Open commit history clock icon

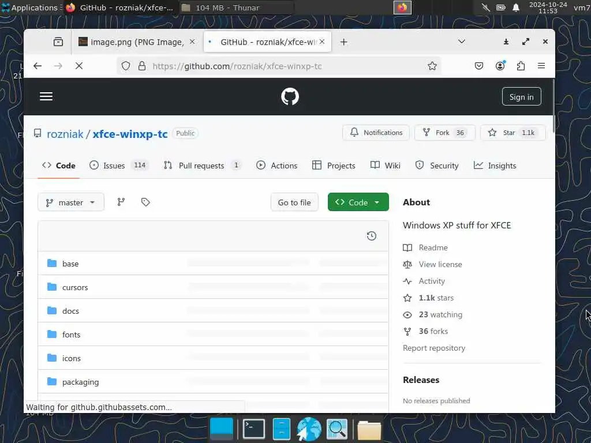point(371,236)
